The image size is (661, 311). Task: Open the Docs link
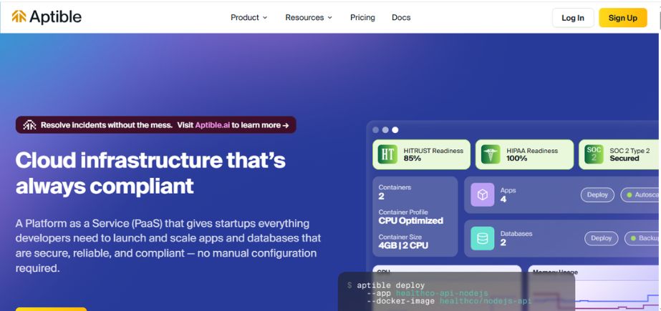[x=401, y=18]
